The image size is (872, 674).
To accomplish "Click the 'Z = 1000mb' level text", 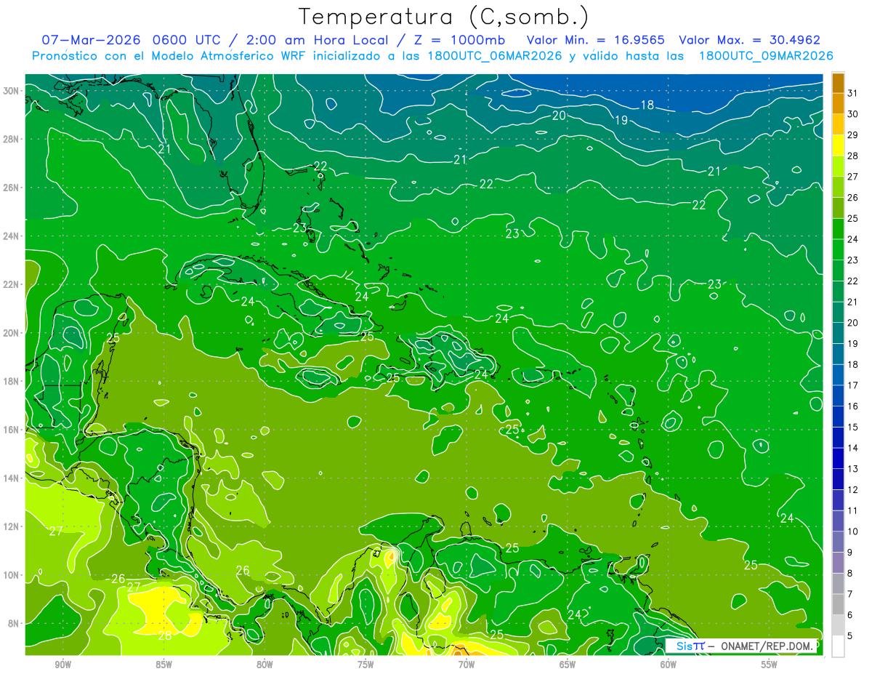I will tap(459, 40).
